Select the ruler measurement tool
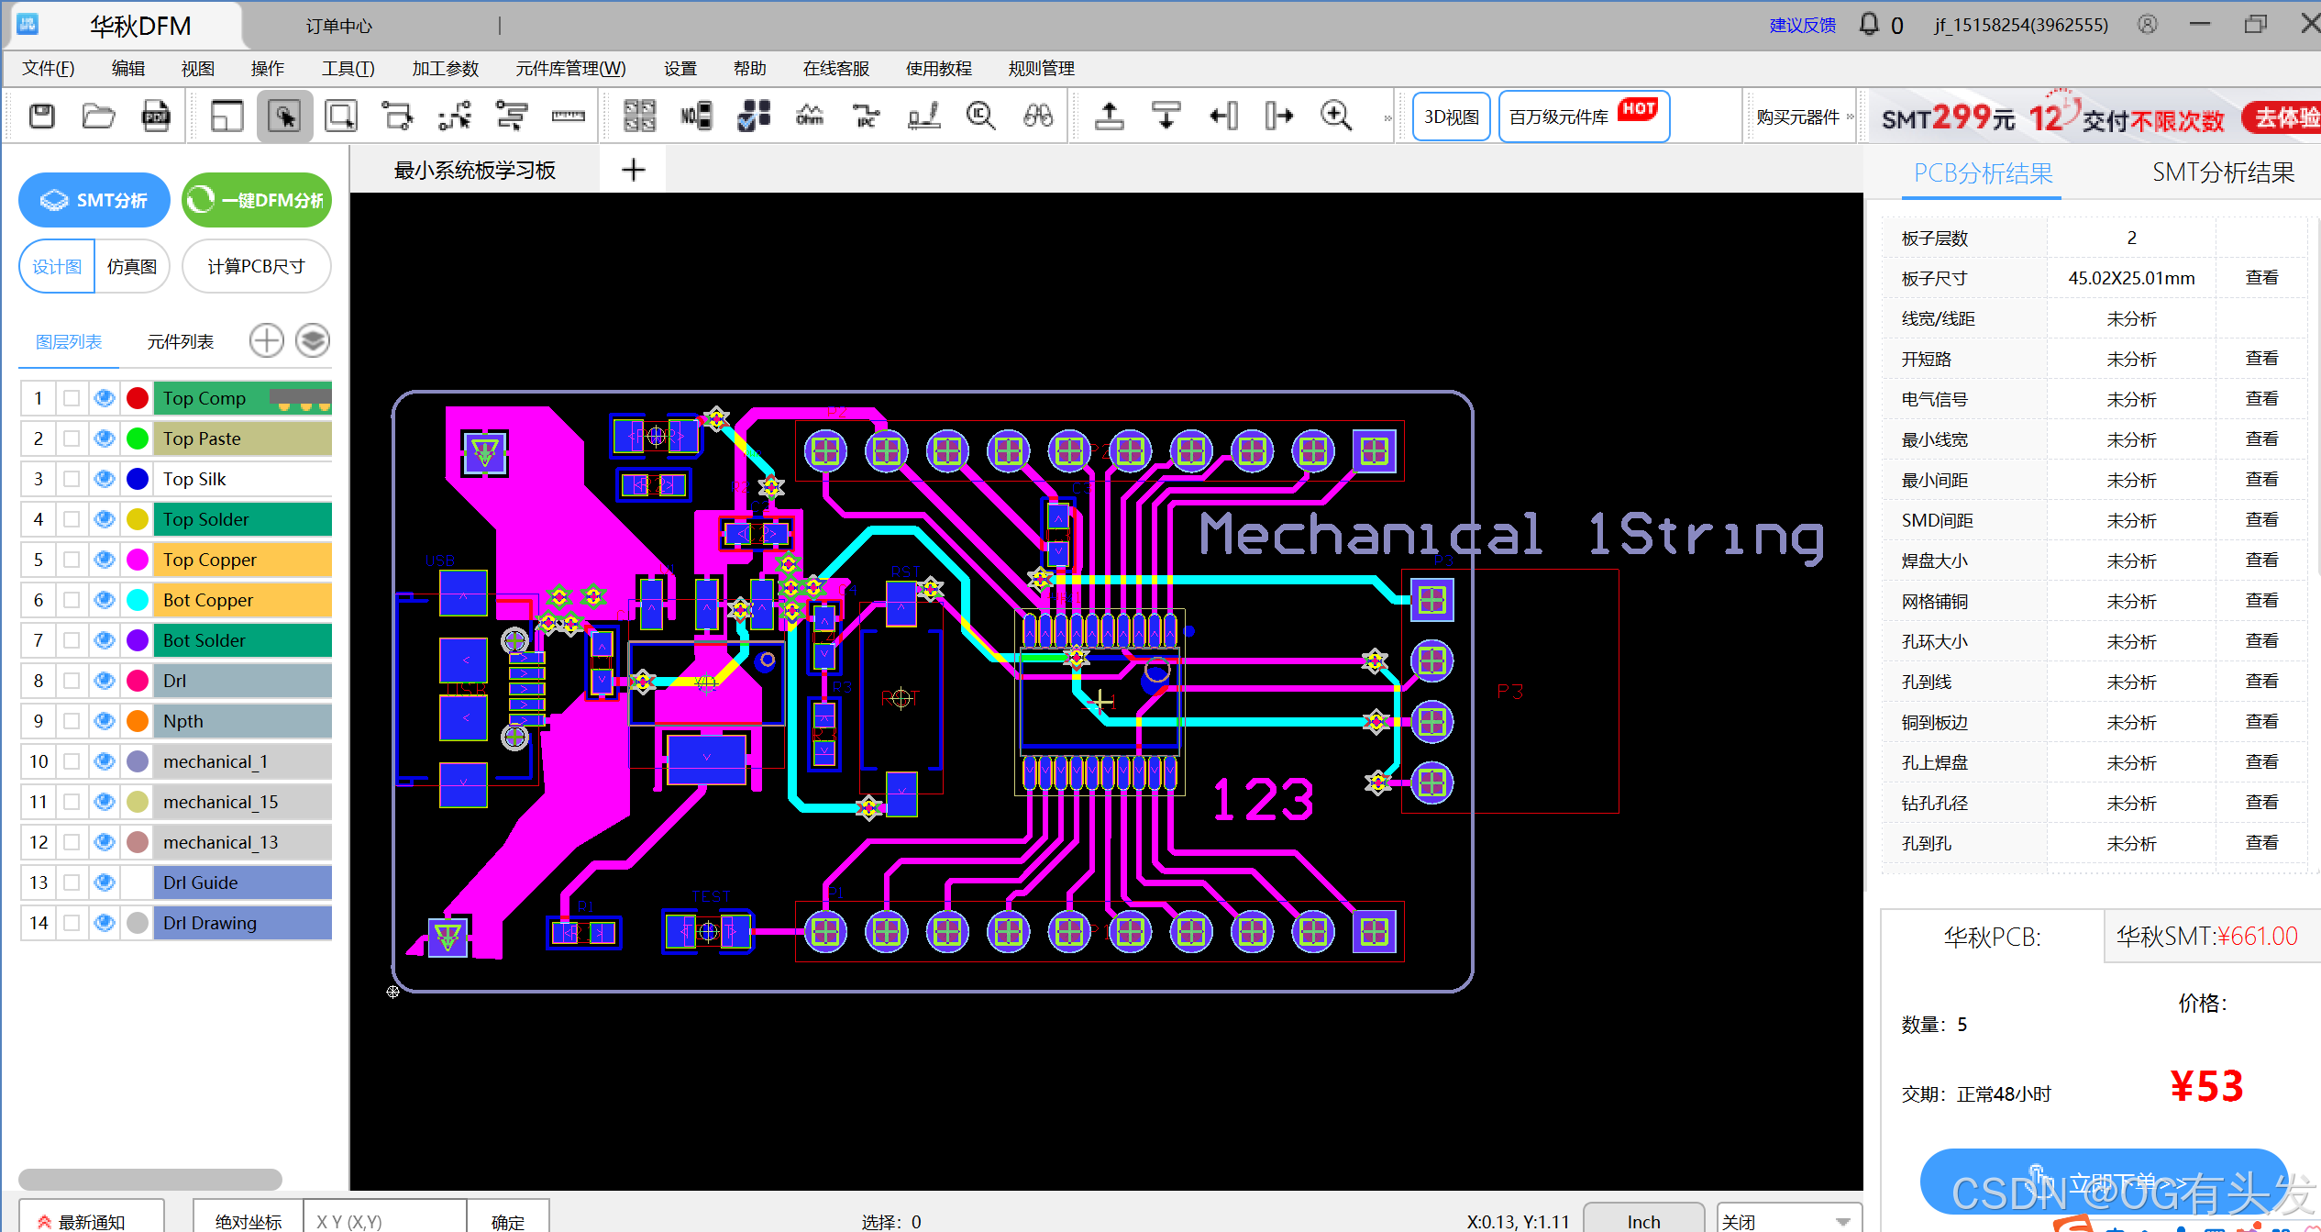 click(568, 117)
